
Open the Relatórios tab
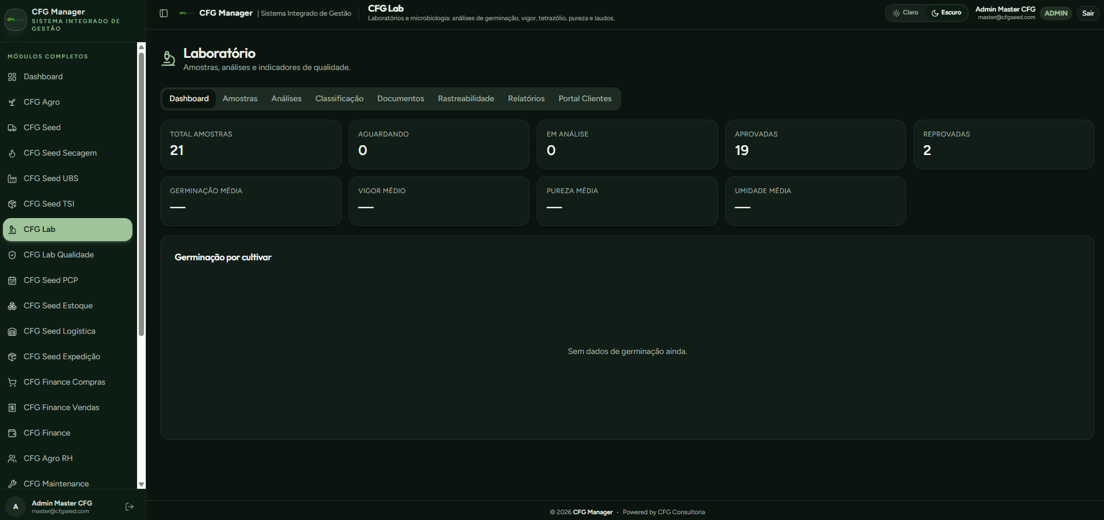(x=526, y=99)
